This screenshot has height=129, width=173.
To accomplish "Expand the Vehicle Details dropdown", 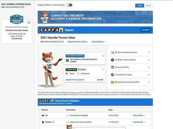I will [x=99, y=42].
